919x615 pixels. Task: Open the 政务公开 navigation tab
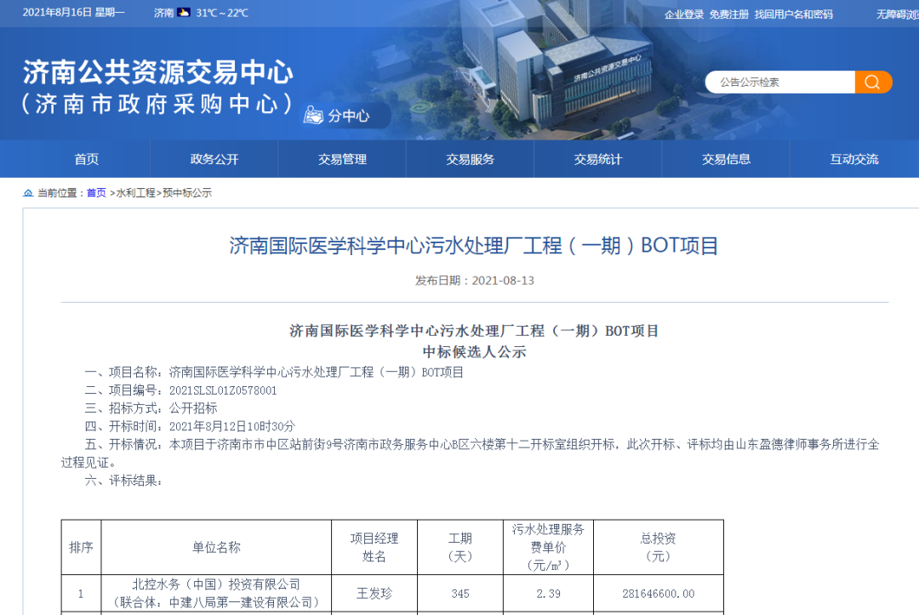tap(214, 159)
